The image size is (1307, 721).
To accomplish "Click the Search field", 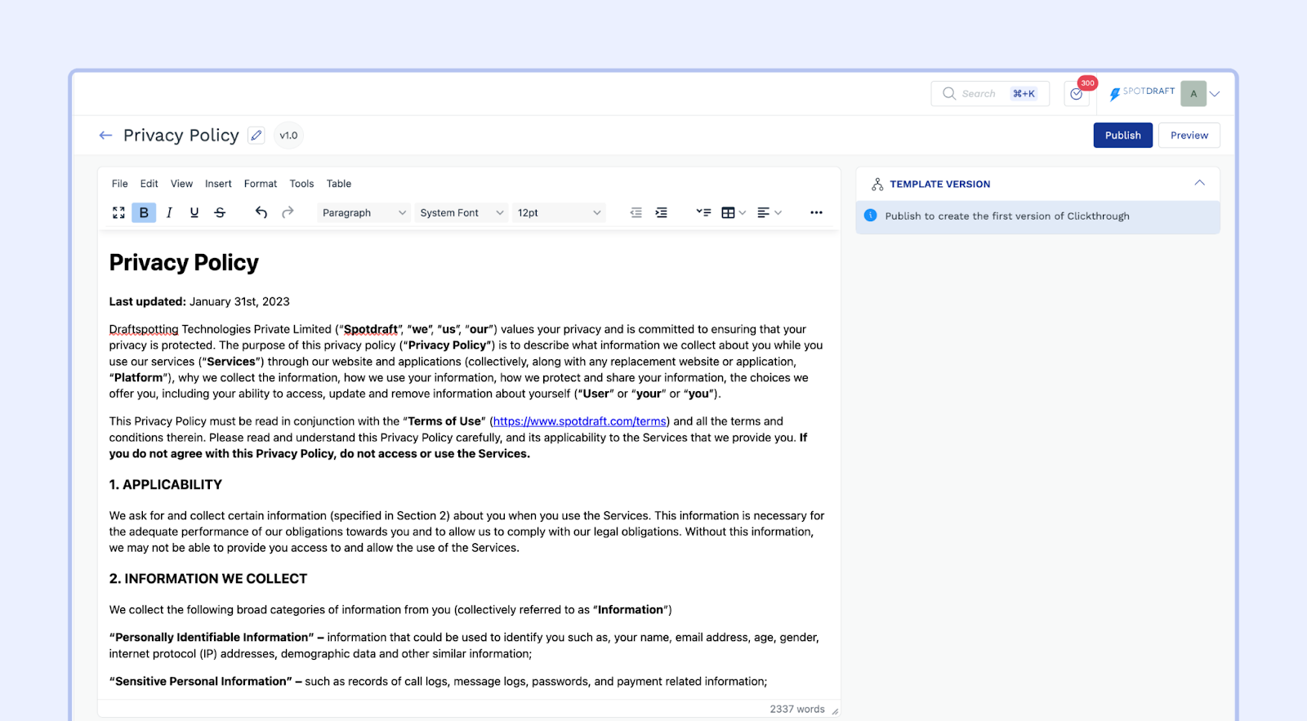I will [990, 94].
